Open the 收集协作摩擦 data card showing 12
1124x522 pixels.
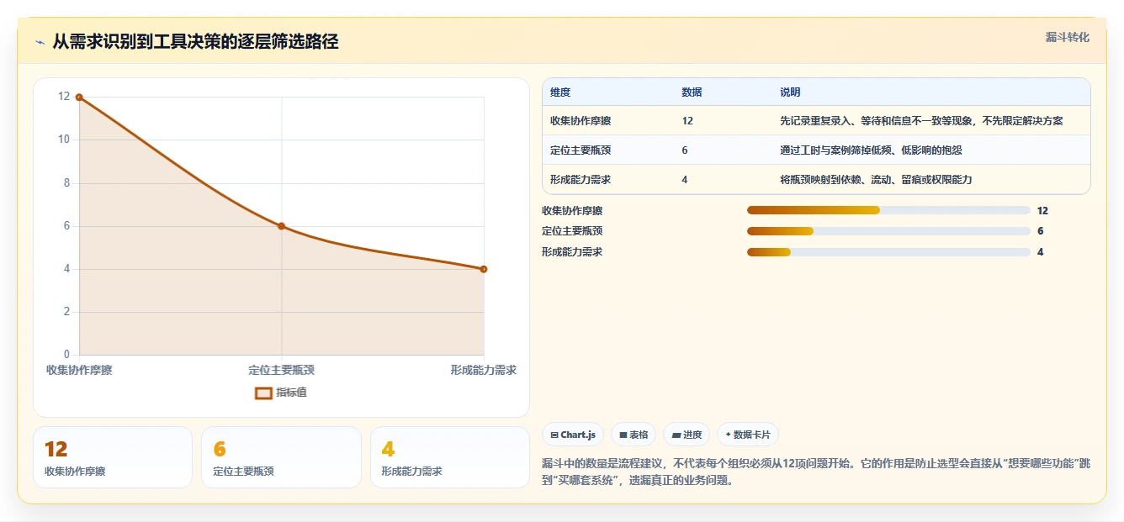click(113, 457)
